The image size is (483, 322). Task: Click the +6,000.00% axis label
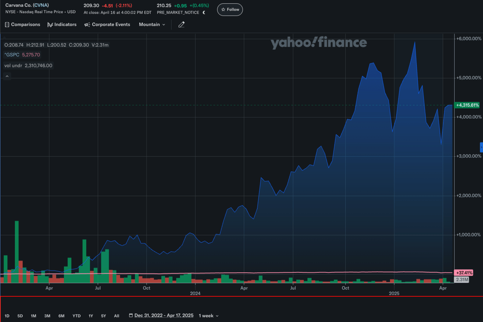click(468, 39)
